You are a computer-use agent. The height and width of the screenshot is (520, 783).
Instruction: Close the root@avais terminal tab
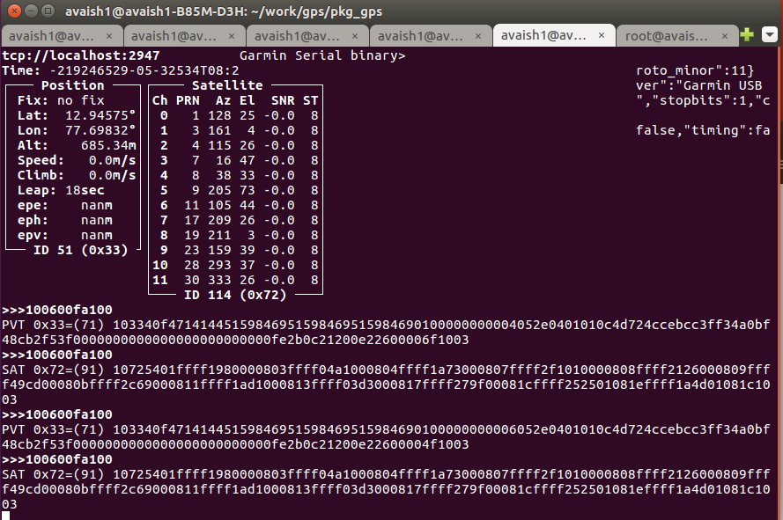[725, 36]
